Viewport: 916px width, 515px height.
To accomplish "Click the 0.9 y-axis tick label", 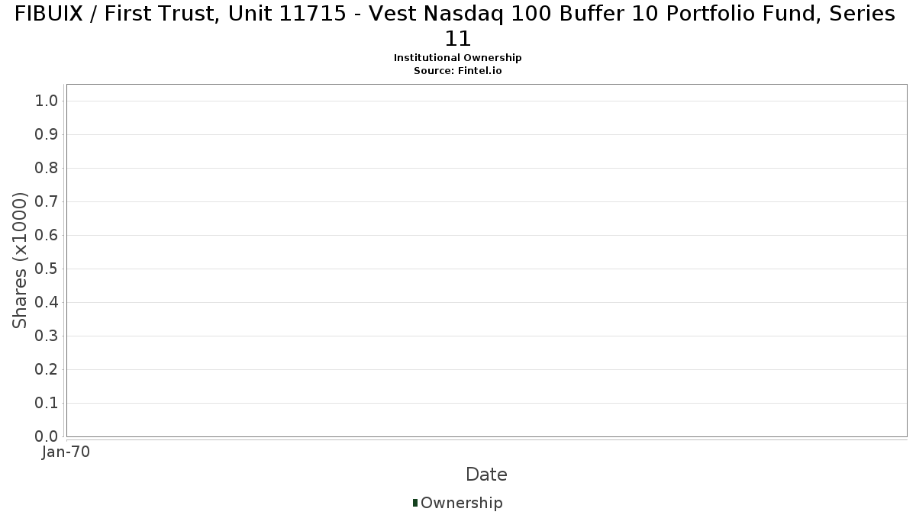I will [x=47, y=135].
